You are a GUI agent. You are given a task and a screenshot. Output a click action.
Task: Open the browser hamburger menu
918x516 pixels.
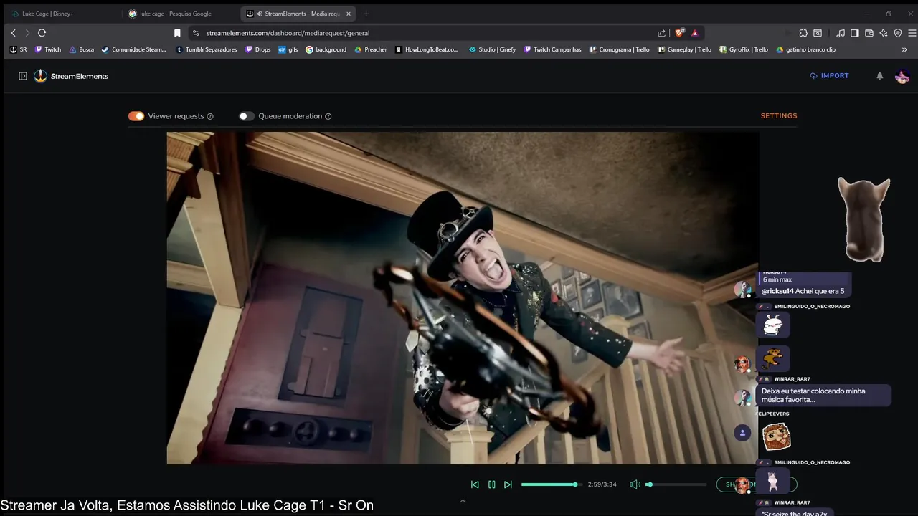(x=912, y=33)
